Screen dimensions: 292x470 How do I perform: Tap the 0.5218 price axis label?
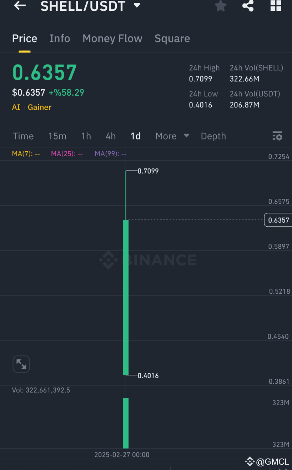pos(280,292)
